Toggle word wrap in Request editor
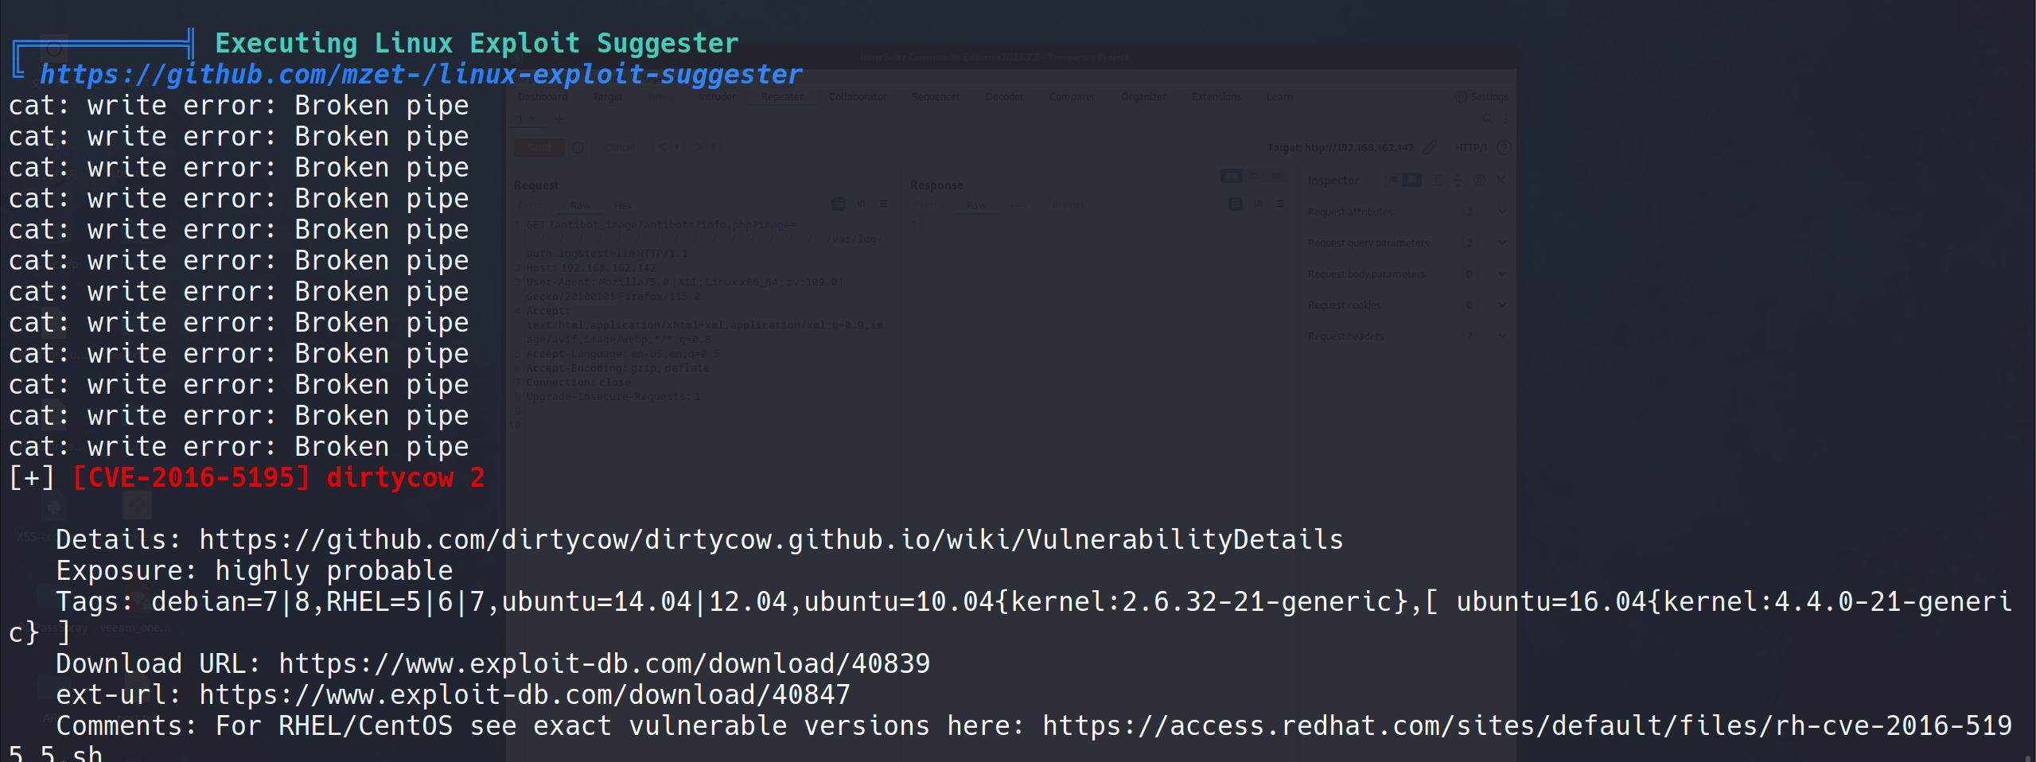 [838, 204]
